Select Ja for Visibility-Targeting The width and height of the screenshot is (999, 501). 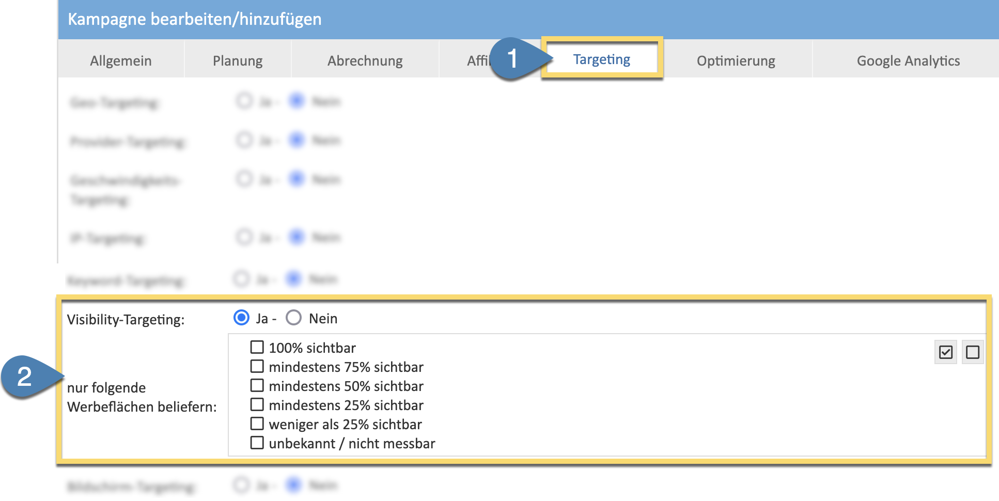click(241, 318)
